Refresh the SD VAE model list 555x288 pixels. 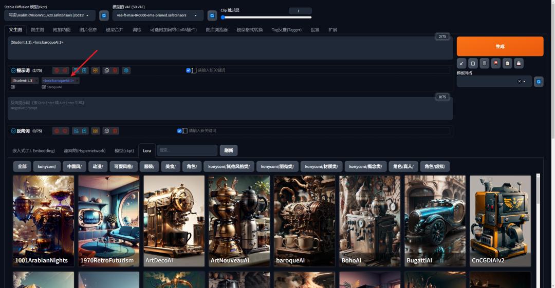click(x=212, y=16)
